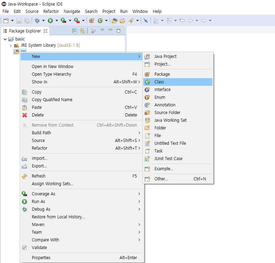Click the Save All toolbar icon

point(27,21)
